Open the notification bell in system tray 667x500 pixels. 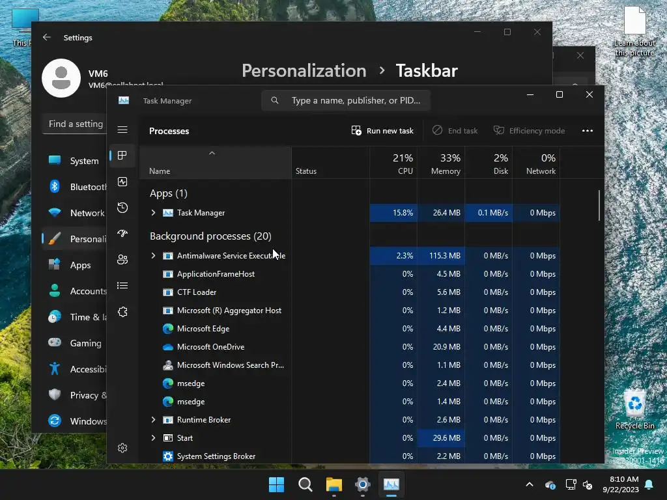tap(649, 484)
